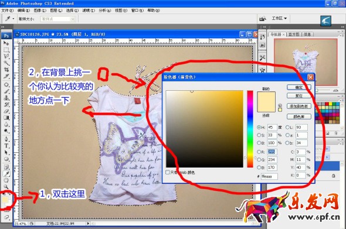Viewport: 346px width, 229px height.
Task: Select the Crop tool
Action: [6, 70]
